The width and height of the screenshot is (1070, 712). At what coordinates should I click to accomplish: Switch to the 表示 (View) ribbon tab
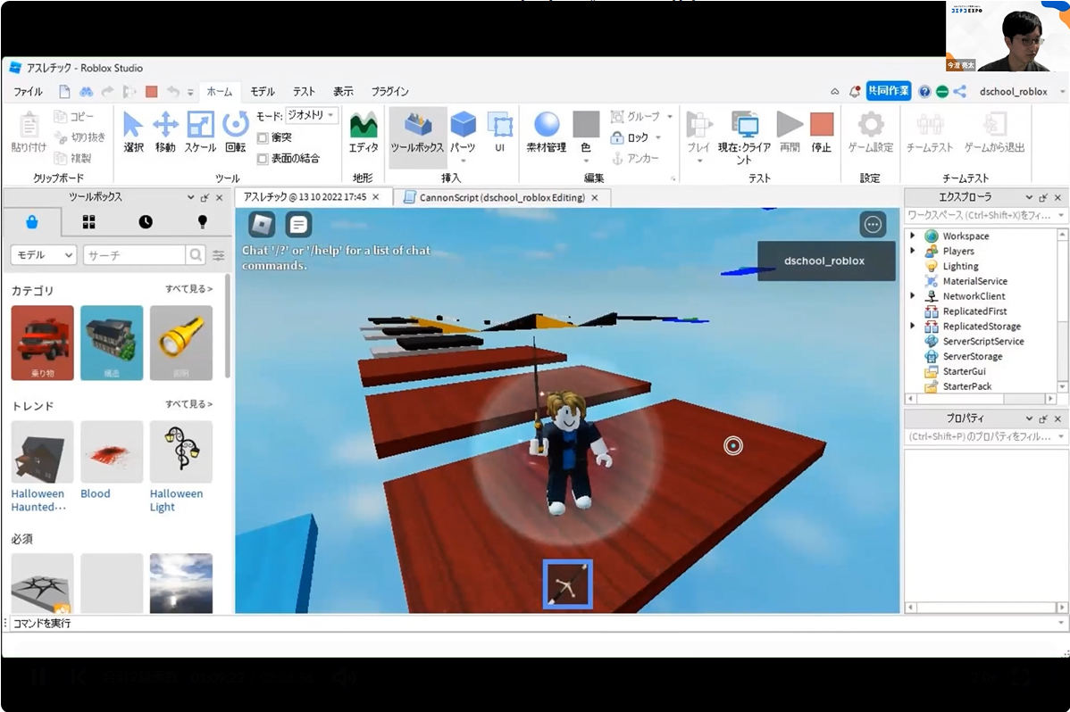pyautogui.click(x=343, y=91)
